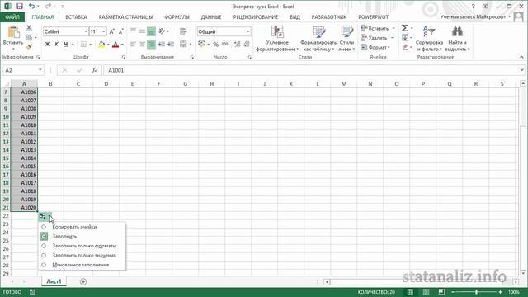The height and width of the screenshot is (297, 528).
Task: Switch to Page Layout view icon
Action: tap(426, 292)
